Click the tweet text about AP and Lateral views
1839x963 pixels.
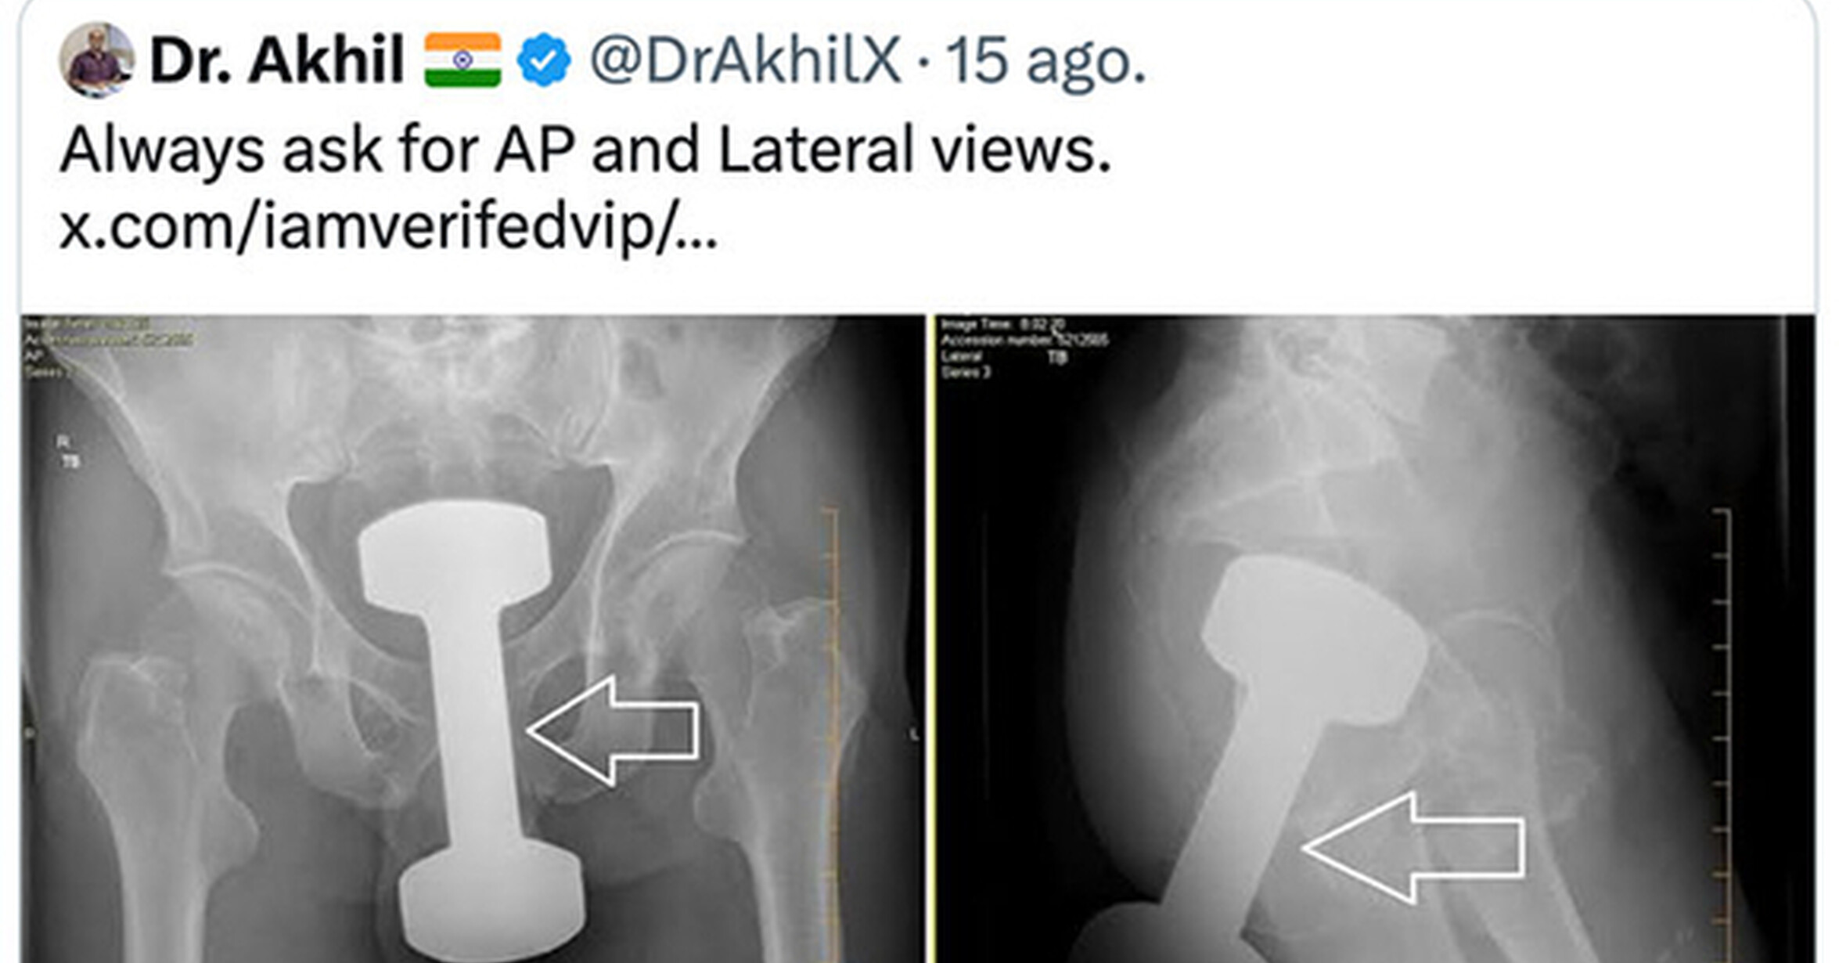click(x=585, y=150)
